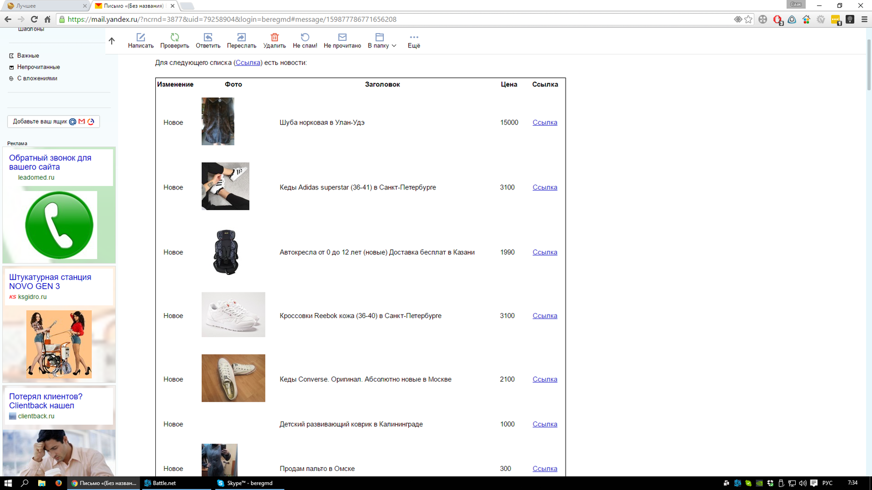The width and height of the screenshot is (872, 490).
Task: Click the taskbar search magnifier icon
Action: point(25,483)
